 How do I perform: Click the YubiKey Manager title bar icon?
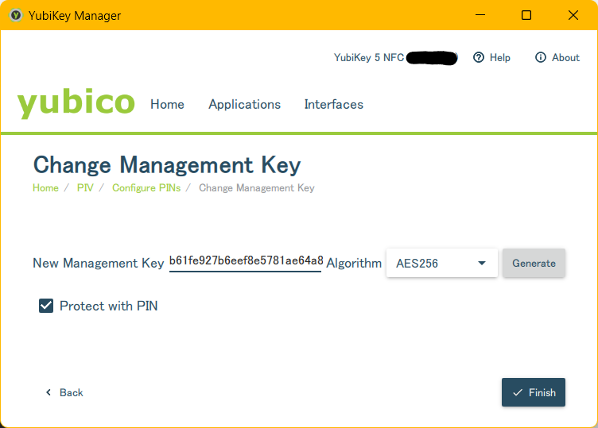(16, 15)
